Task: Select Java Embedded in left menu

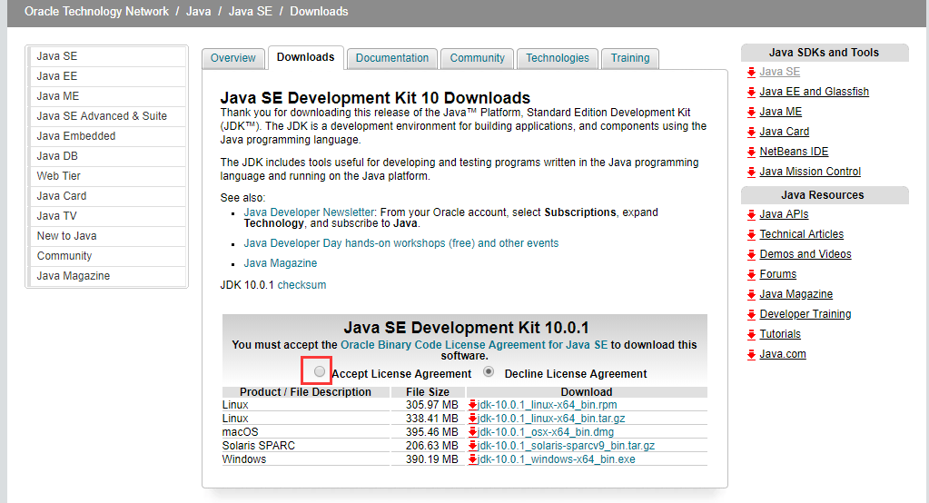Action: coord(107,136)
